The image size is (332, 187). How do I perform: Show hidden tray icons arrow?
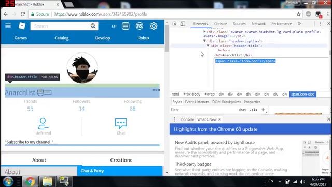280,182
